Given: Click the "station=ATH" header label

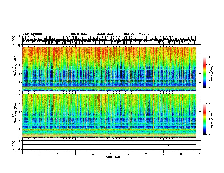Looking at the screenshot, I should (105, 34).
